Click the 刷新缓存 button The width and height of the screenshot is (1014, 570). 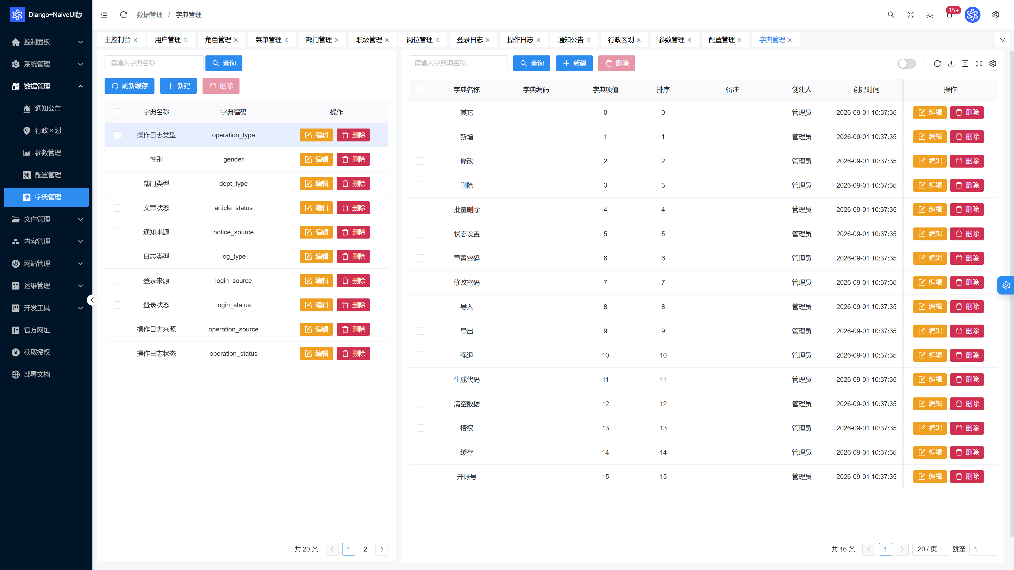(129, 86)
